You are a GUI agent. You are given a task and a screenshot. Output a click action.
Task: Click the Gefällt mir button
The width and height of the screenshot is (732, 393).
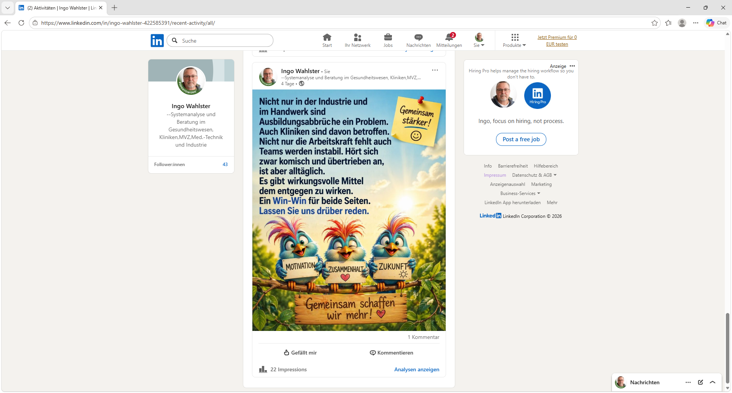click(300, 353)
